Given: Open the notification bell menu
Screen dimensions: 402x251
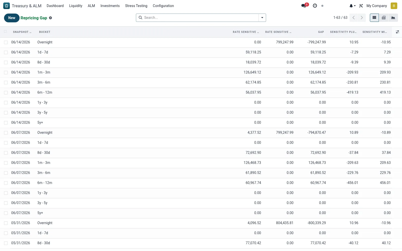Looking at the screenshot, I should 352,6.
